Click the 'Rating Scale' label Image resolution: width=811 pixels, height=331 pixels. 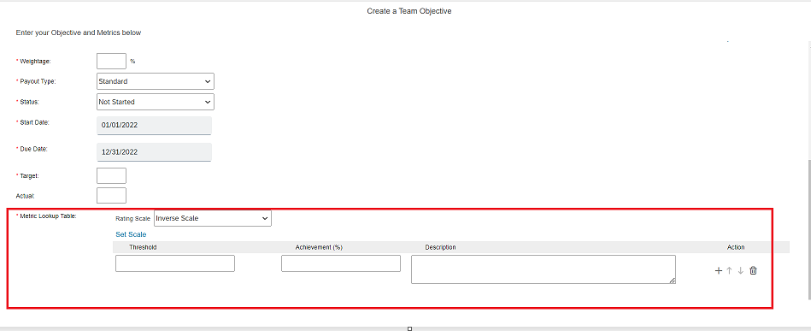tap(133, 219)
